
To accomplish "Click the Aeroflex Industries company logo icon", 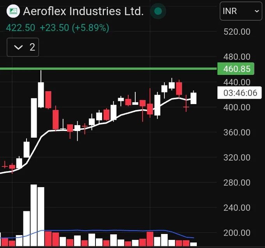I will (x=13, y=11).
